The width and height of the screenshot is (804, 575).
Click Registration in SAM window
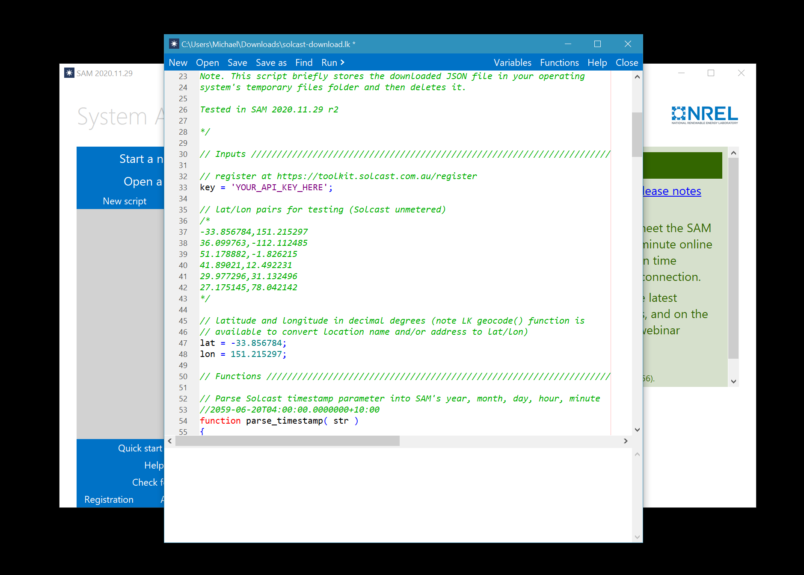pos(109,500)
